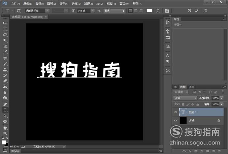Open the font style dropdown
Viewport: 228px width, 154px height.
pos(66,11)
